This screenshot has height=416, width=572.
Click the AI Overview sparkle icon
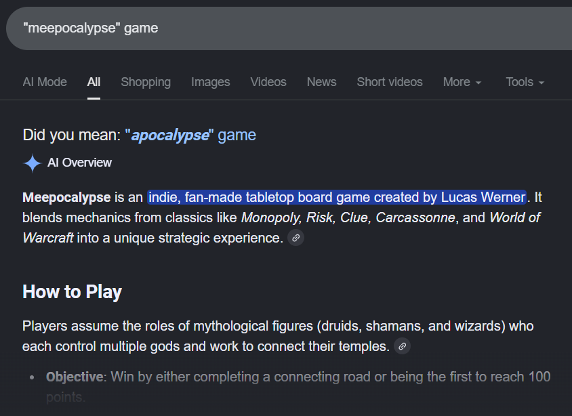[x=33, y=163]
